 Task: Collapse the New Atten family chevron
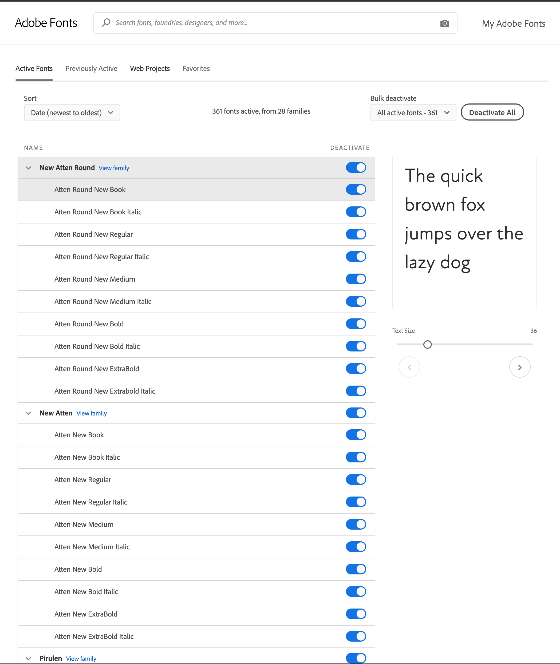28,413
